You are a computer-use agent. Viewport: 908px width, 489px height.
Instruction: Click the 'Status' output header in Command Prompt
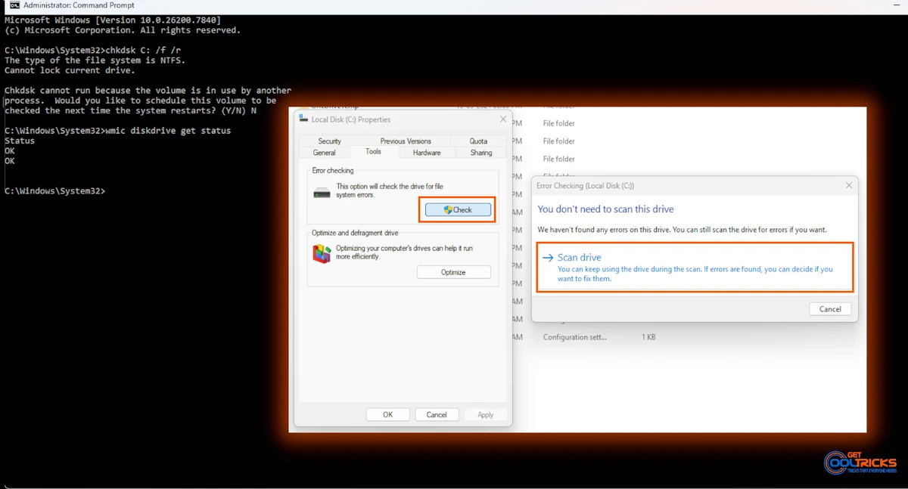coord(20,141)
